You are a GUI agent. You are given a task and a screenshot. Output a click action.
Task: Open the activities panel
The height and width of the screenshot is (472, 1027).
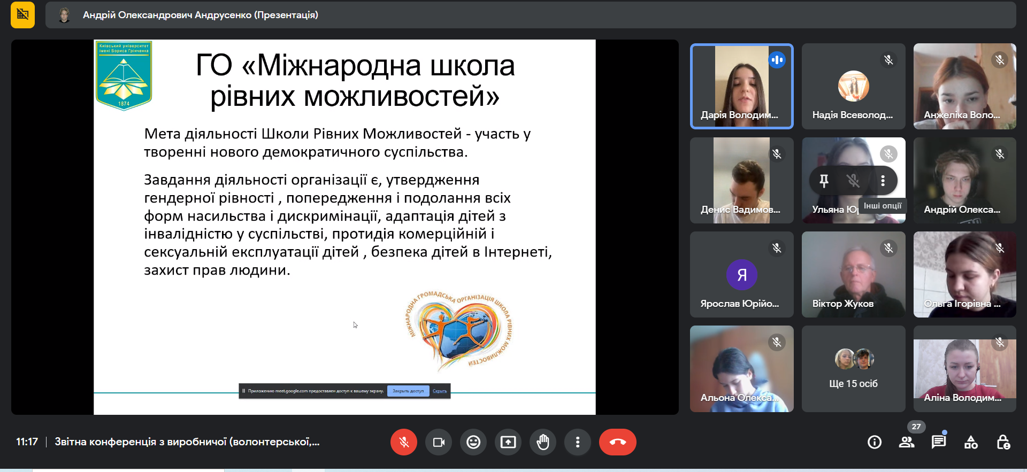[x=971, y=442]
